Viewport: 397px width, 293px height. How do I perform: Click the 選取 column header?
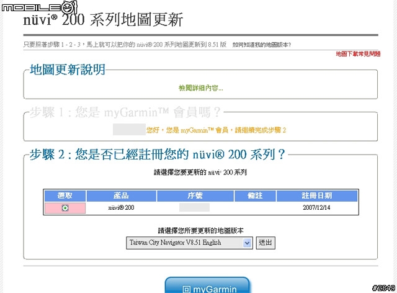click(x=65, y=196)
